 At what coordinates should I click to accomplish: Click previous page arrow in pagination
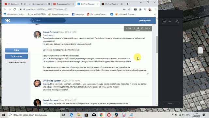[x=126, y=29]
